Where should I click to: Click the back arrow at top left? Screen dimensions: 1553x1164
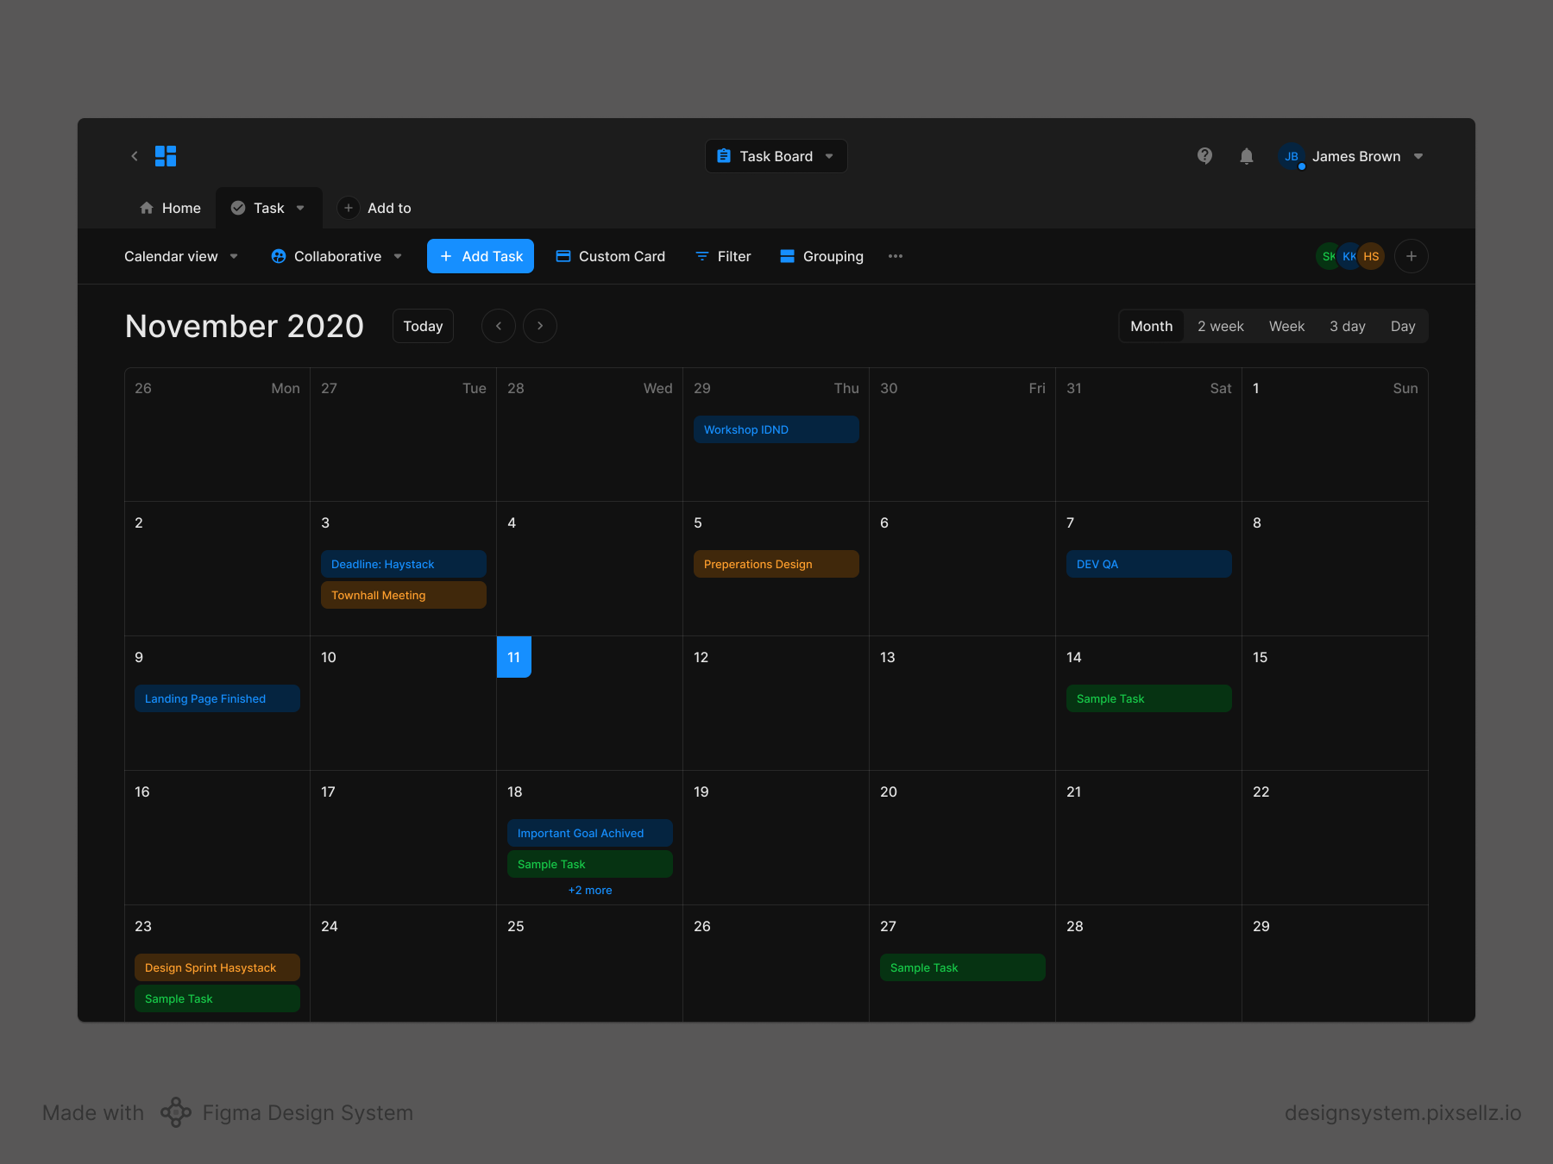[x=135, y=156]
